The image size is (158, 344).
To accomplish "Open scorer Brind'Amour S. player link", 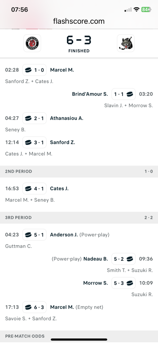I will pos(90,94).
